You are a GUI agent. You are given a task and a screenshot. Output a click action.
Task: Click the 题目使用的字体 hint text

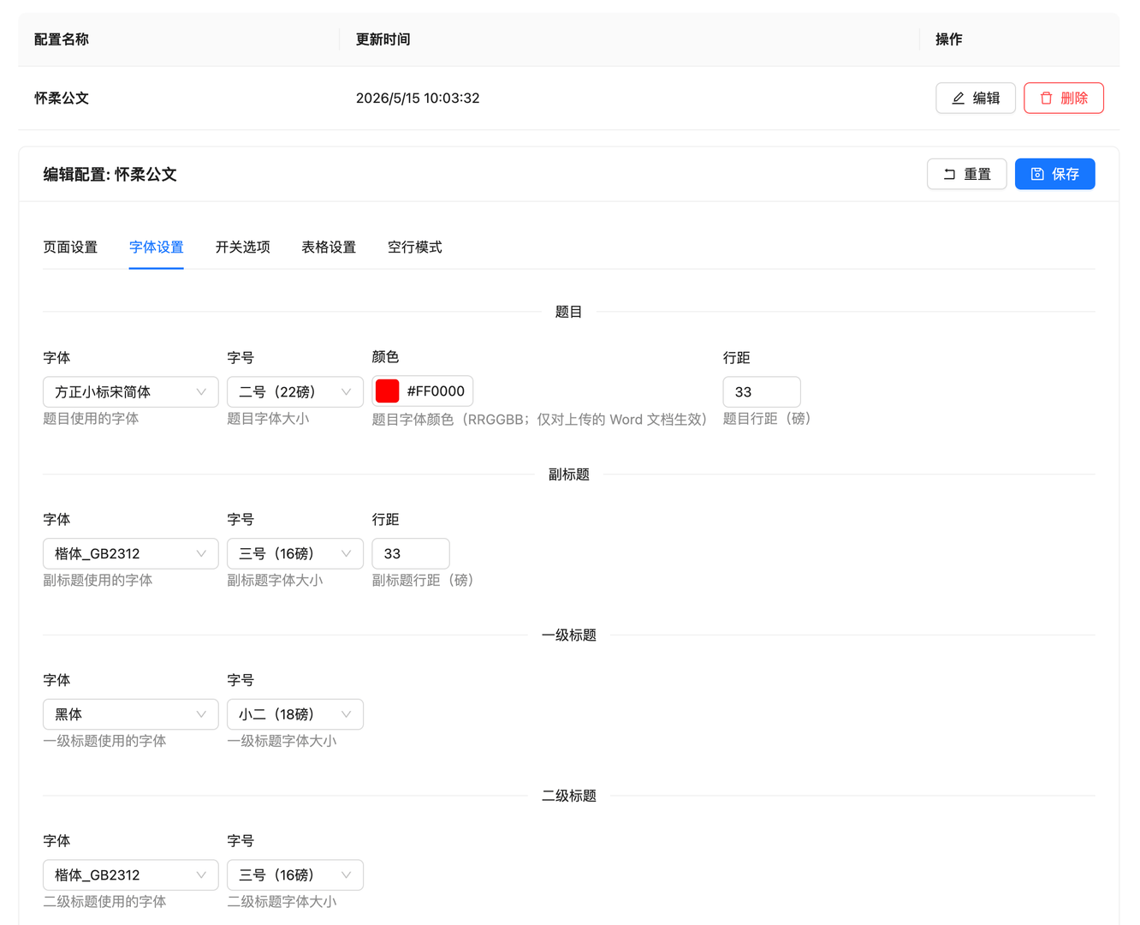[91, 419]
